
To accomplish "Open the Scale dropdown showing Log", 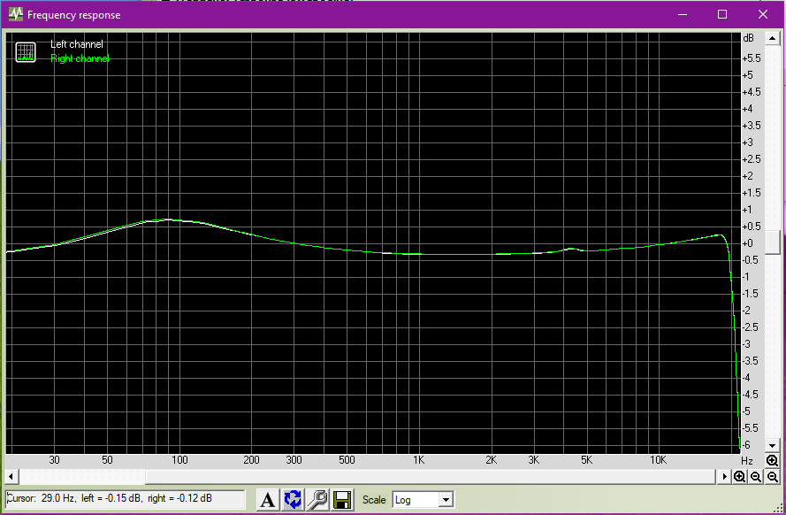I will pyautogui.click(x=424, y=500).
